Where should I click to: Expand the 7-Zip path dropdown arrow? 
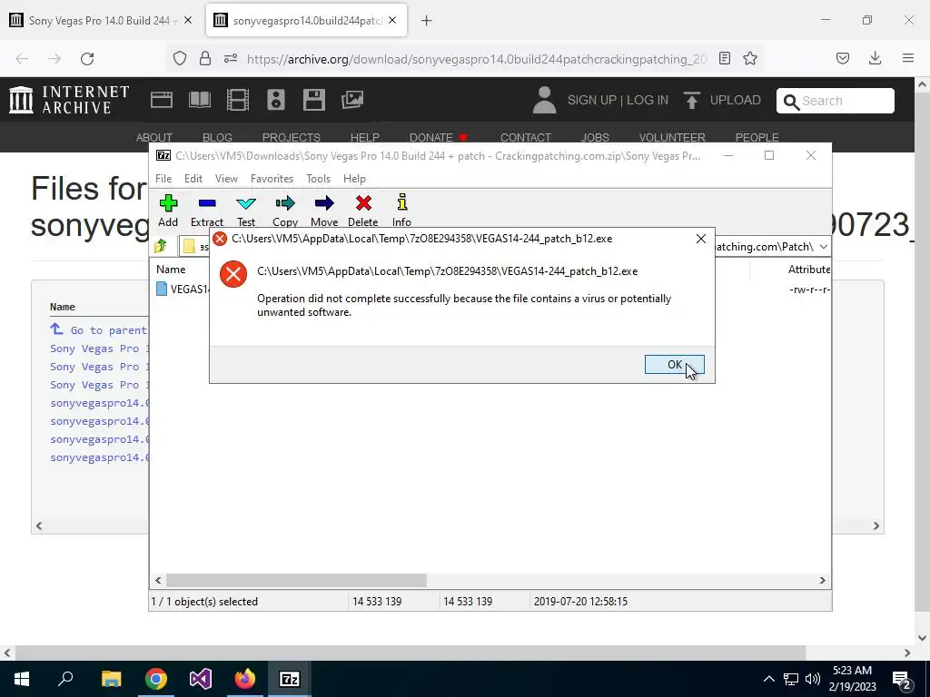[823, 247]
